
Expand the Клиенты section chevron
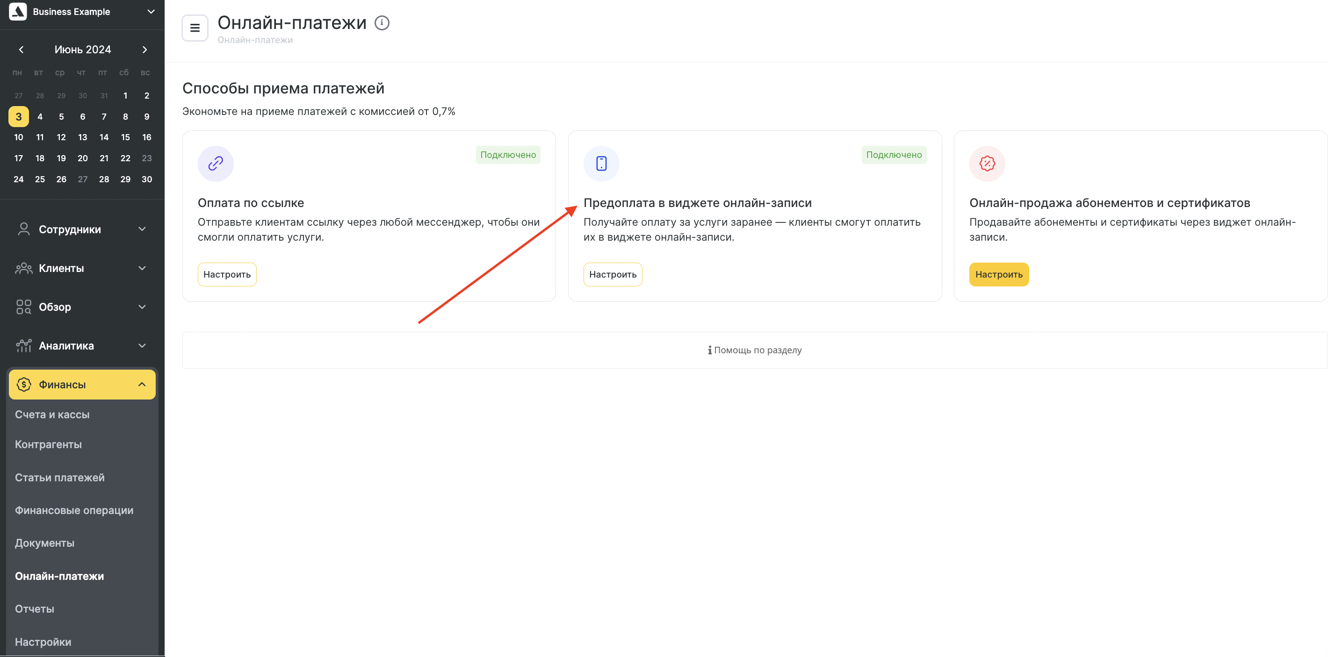142,268
